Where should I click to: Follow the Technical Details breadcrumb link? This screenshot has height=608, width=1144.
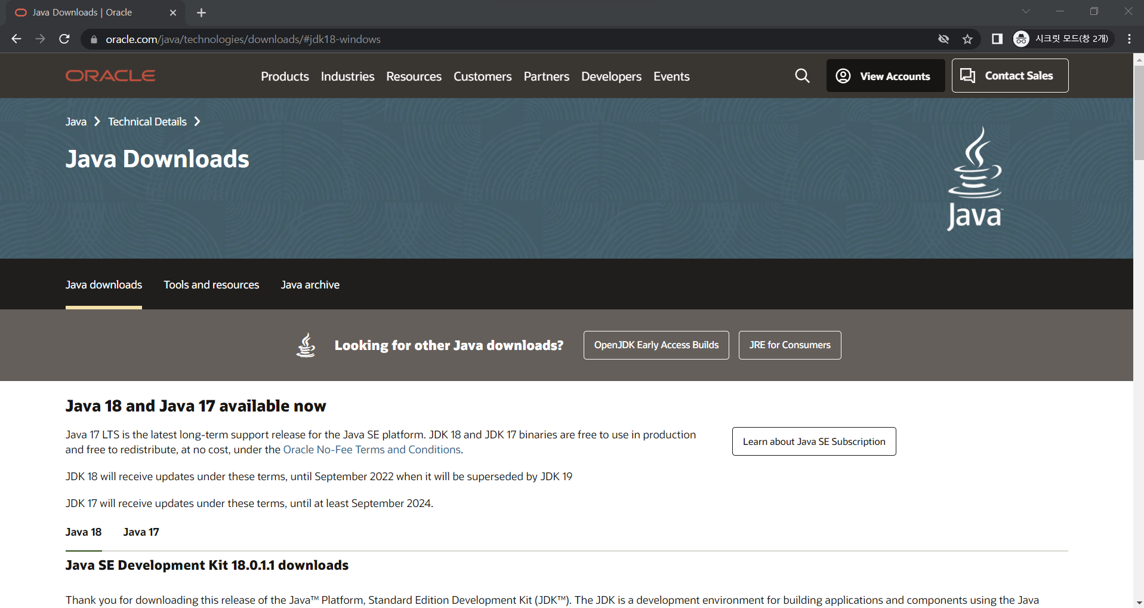pos(147,122)
